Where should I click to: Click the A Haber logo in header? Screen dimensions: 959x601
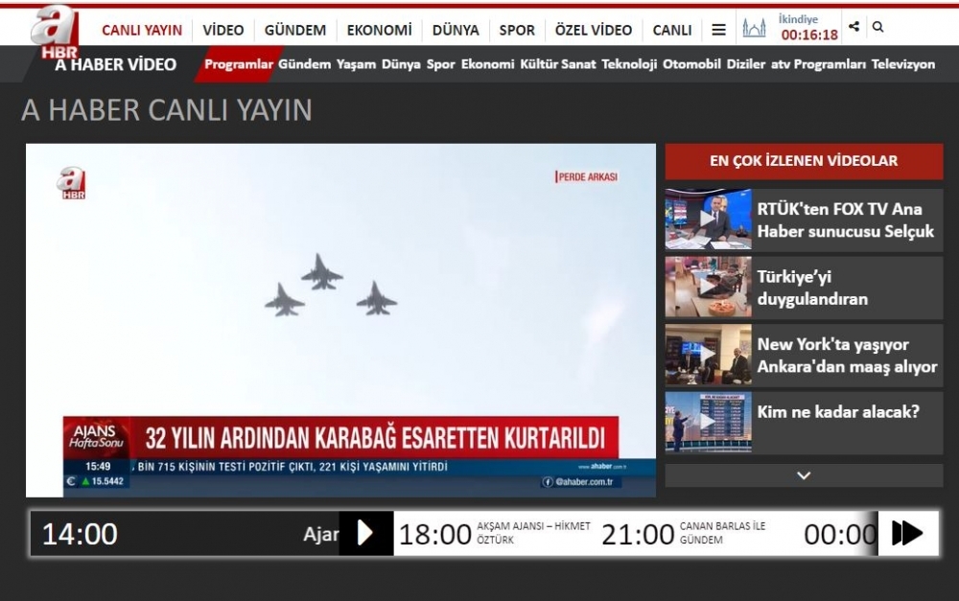click(54, 30)
